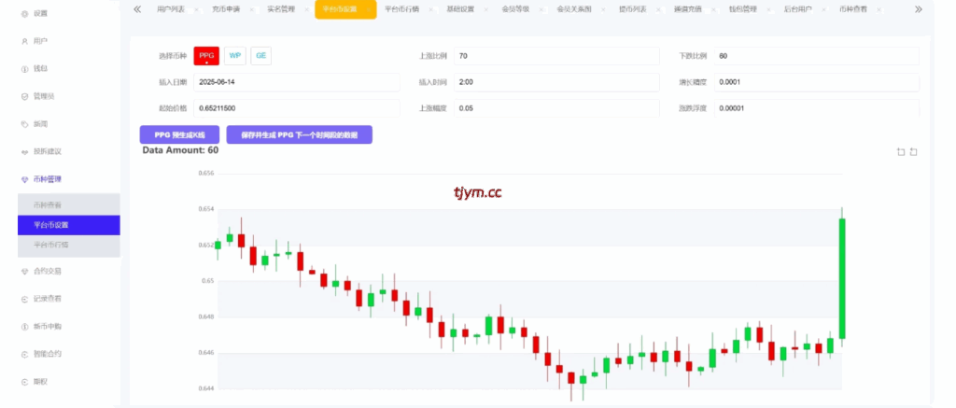956x408 pixels.
Task: Click the 钱包 wallet sidebar icon
Action: tap(25, 69)
